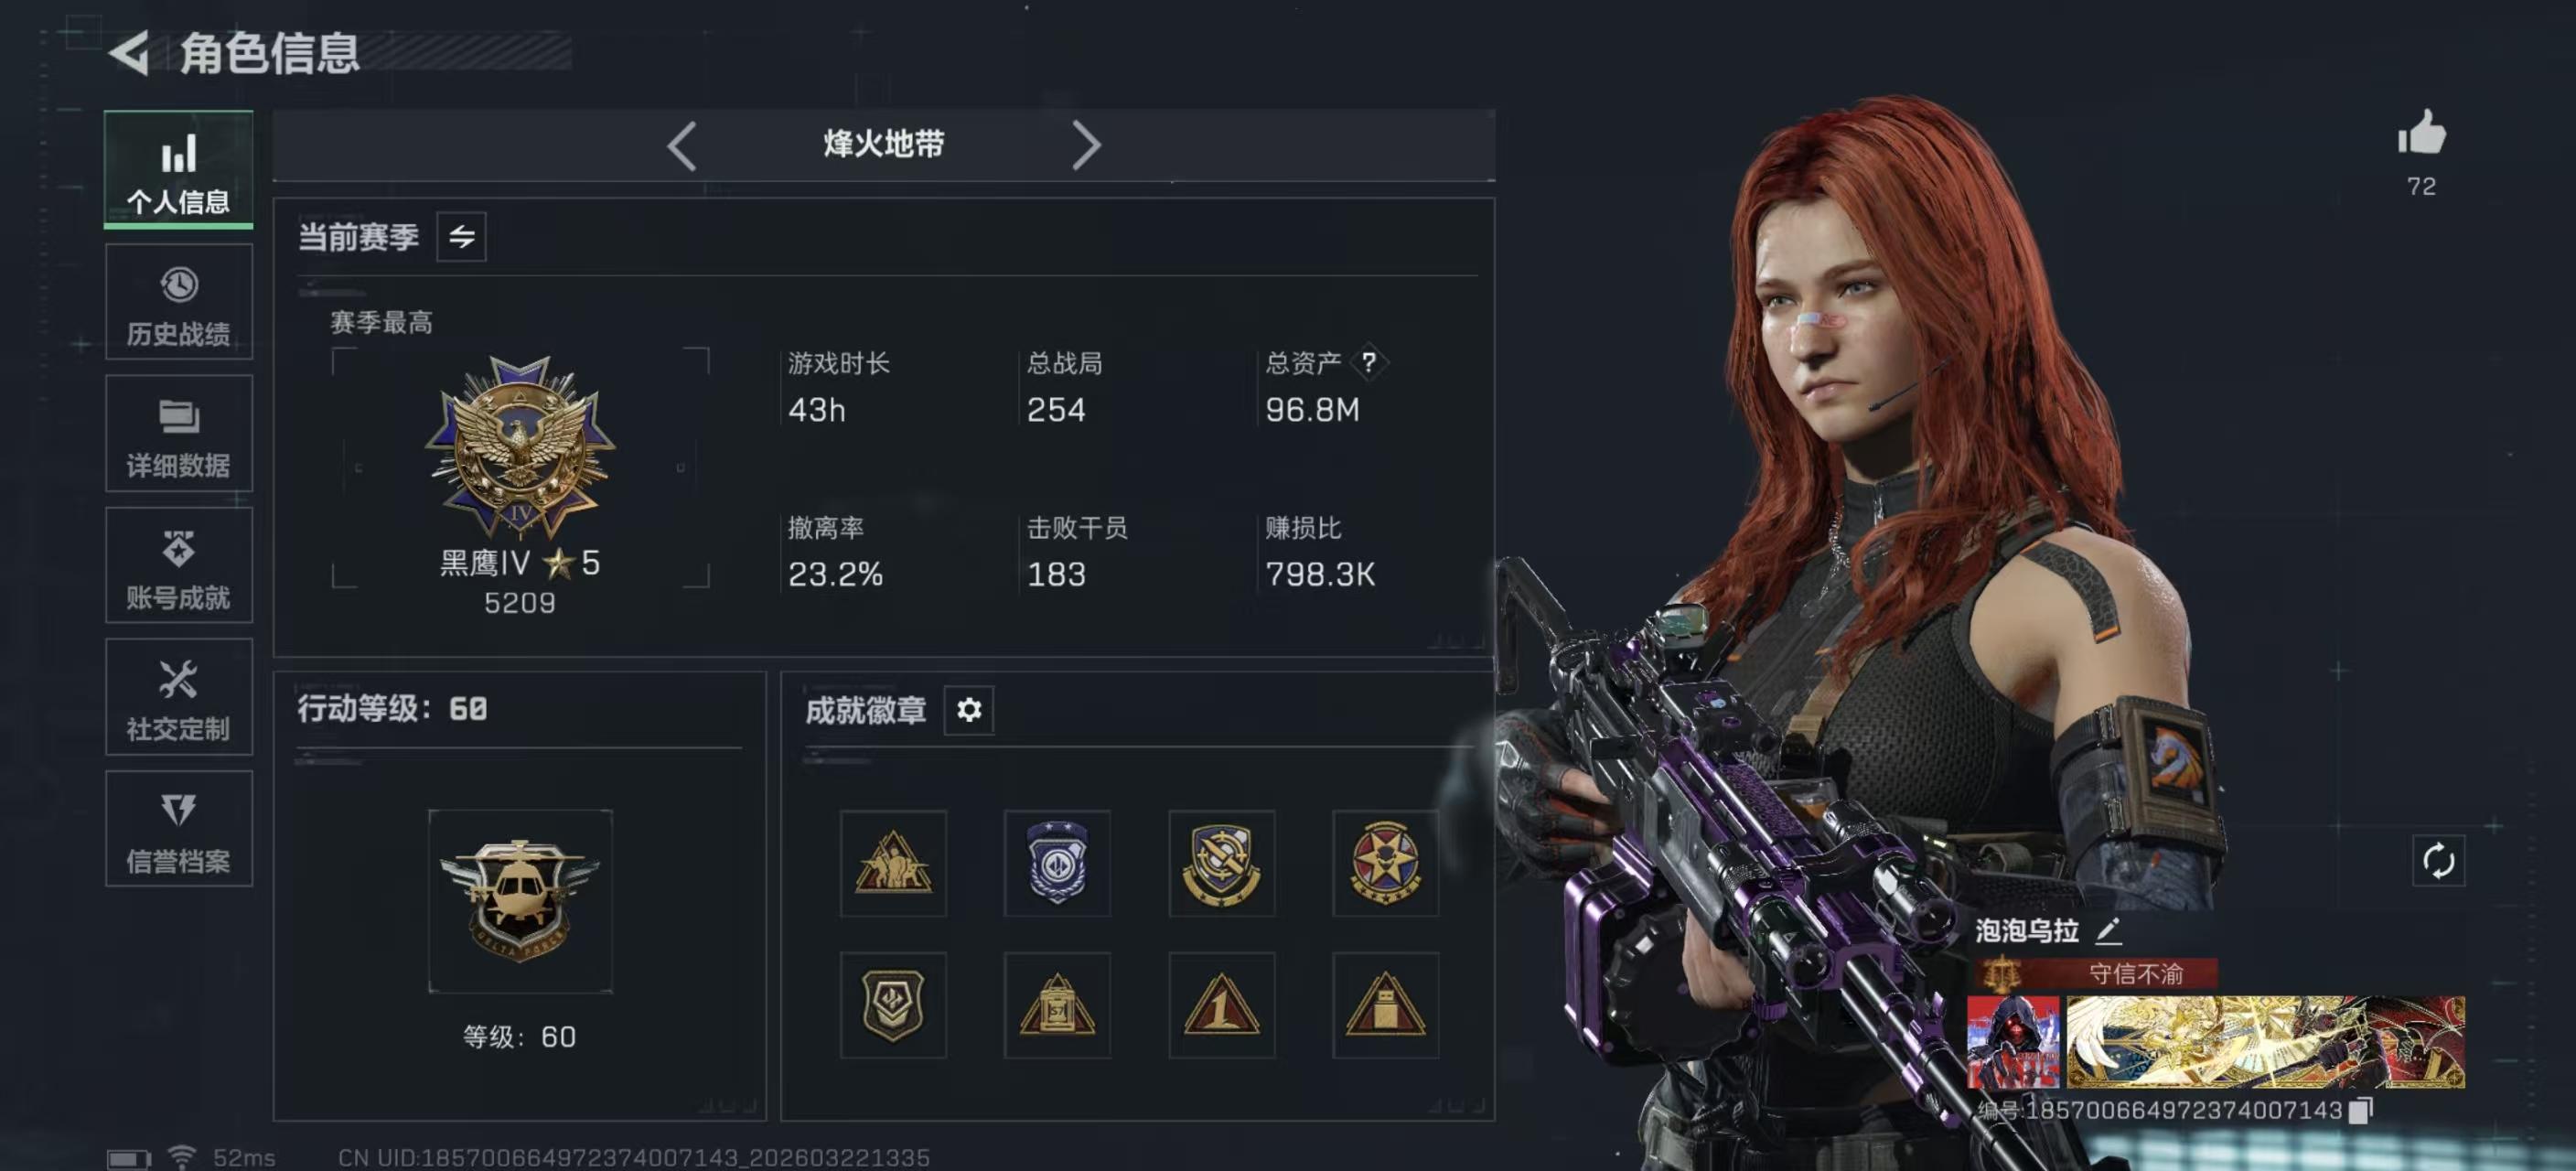Open the 成就徽章 settings gear
The height and width of the screenshot is (1171, 2576).
pos(968,710)
